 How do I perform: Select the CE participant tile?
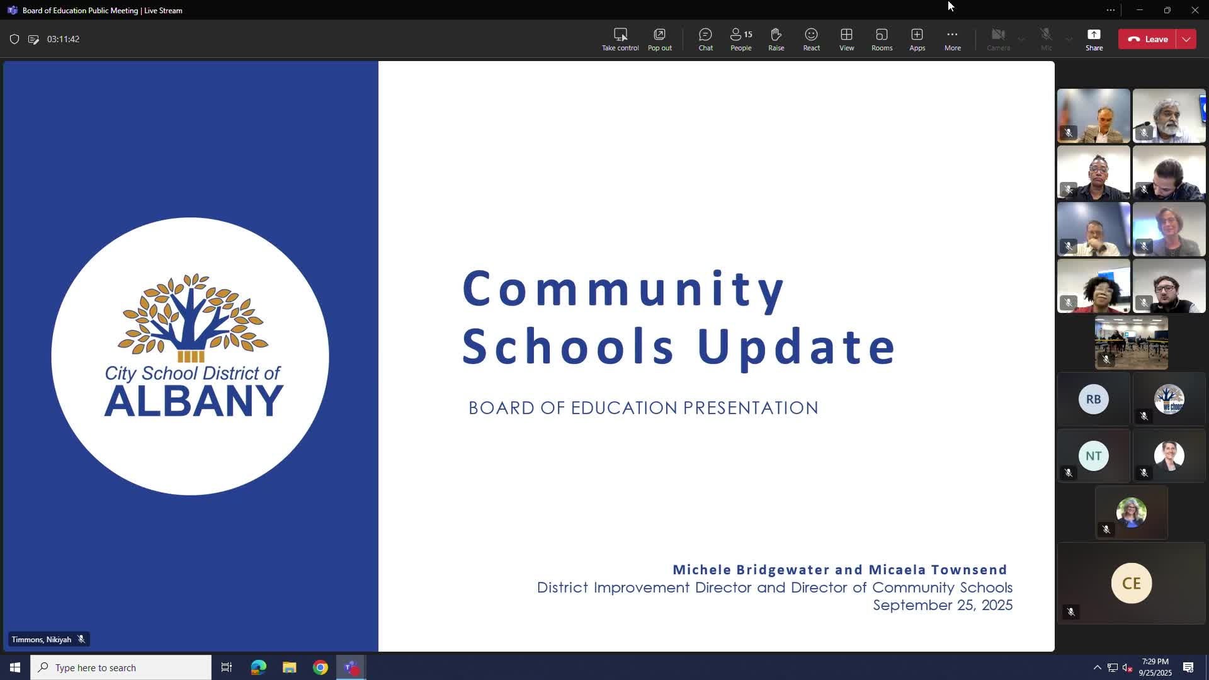pos(1131,583)
